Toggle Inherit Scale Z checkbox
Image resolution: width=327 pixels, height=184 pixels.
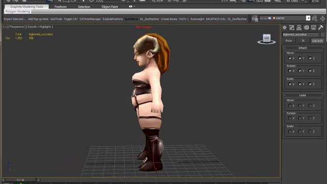pos(310,84)
